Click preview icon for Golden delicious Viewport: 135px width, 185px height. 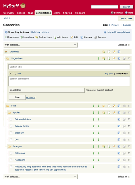[119, 119]
